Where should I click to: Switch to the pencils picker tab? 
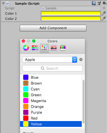(63, 48)
